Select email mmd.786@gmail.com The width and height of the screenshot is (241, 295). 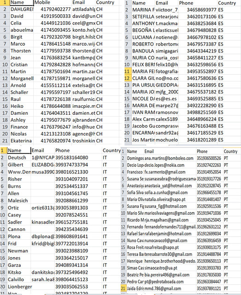tap(170, 289)
